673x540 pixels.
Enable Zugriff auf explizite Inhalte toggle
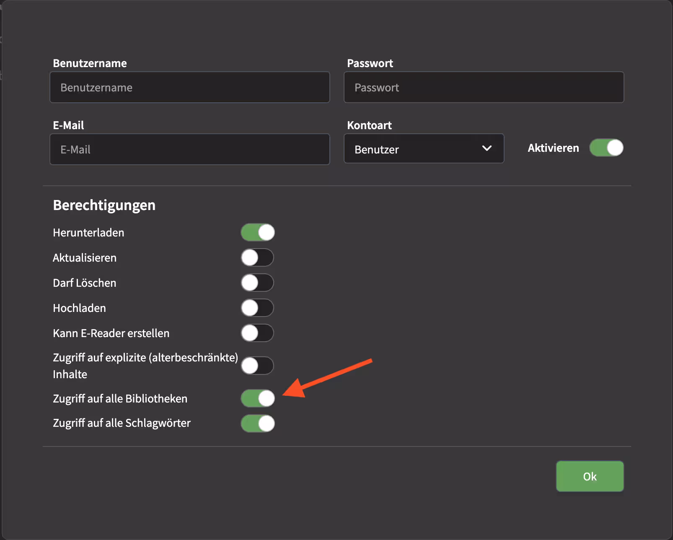pyautogui.click(x=258, y=366)
